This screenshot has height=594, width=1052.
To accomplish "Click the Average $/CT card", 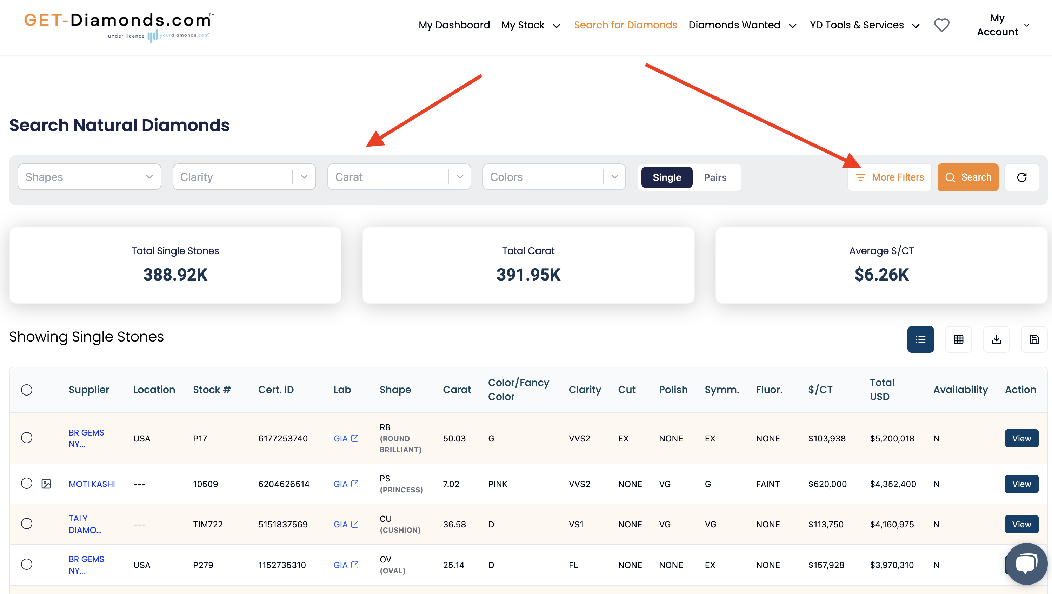I will [x=881, y=265].
